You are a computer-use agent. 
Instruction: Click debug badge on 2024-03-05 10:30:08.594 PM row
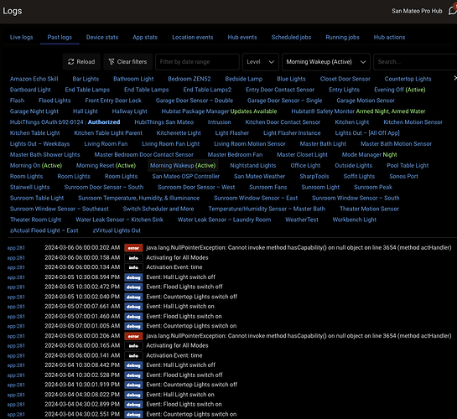click(133, 277)
